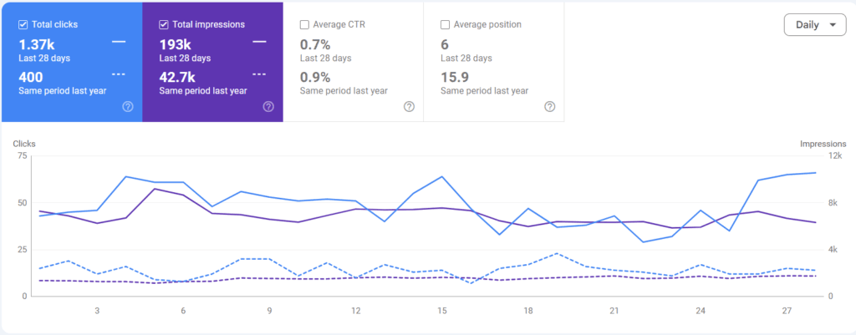Image resolution: width=856 pixels, height=335 pixels.
Task: Click the solid line legend in clicks card
Action: [x=119, y=42]
